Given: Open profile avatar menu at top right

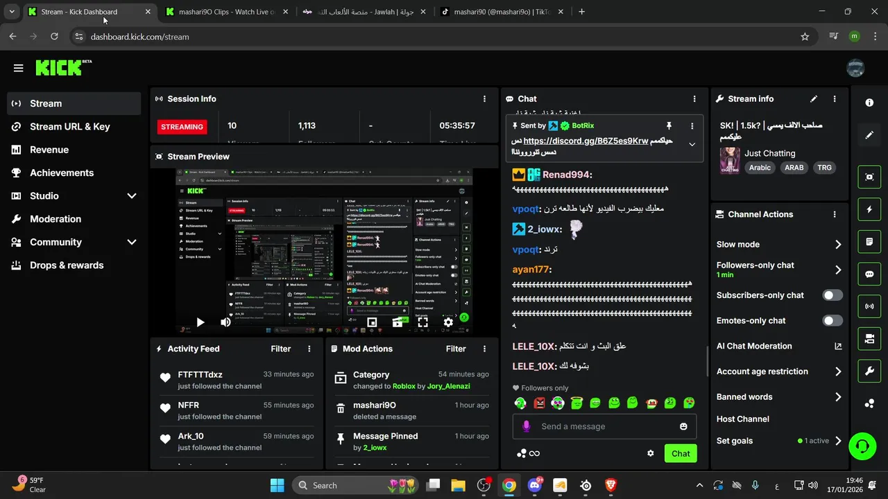Looking at the screenshot, I should (x=855, y=67).
